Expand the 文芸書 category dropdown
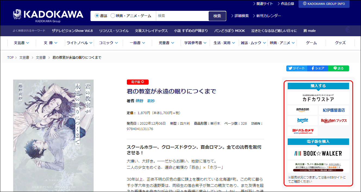361x192 pixels. point(21,43)
